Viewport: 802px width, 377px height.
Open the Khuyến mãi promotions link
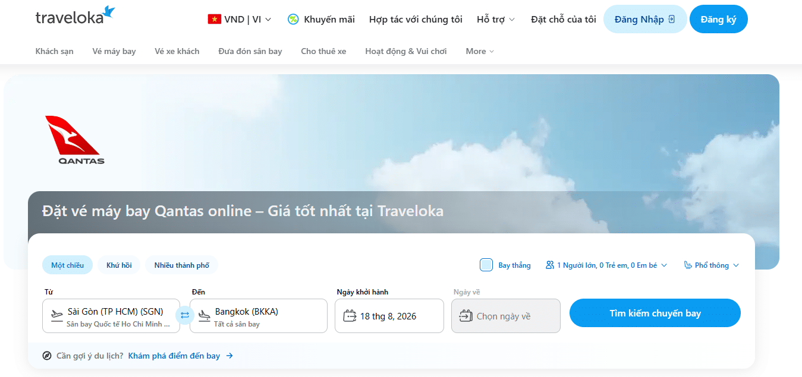coord(321,19)
